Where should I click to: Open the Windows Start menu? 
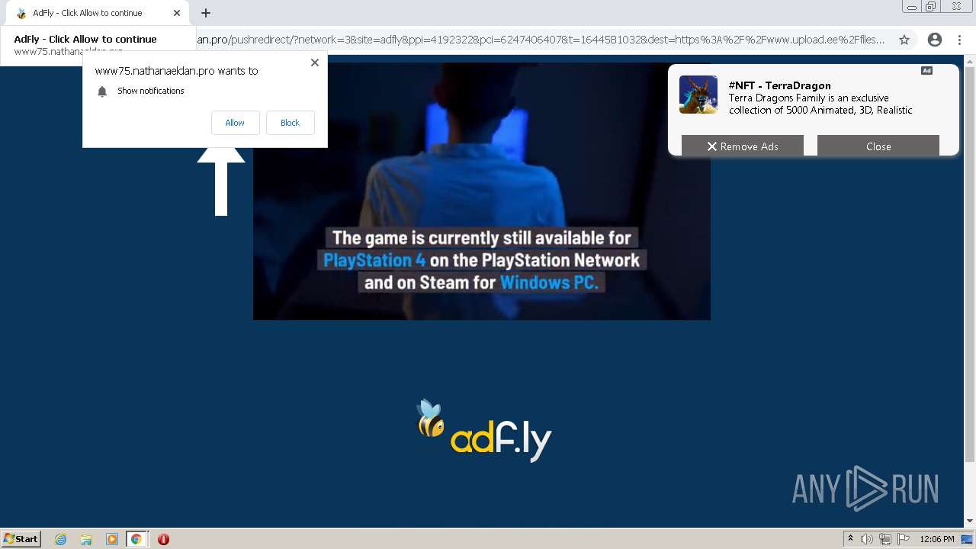(x=21, y=538)
